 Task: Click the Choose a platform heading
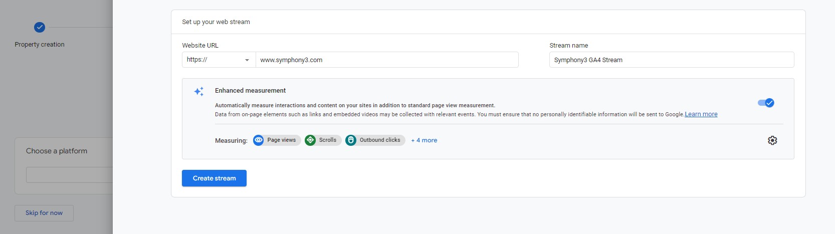(57, 151)
